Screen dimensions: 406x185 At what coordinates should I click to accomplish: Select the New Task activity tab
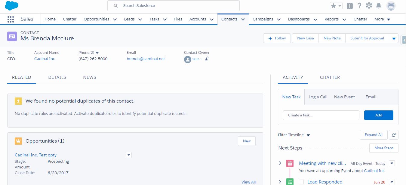coord(291,97)
